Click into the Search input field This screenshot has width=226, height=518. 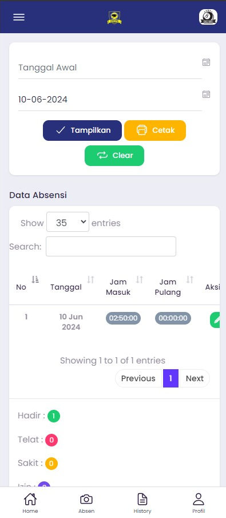click(x=111, y=247)
